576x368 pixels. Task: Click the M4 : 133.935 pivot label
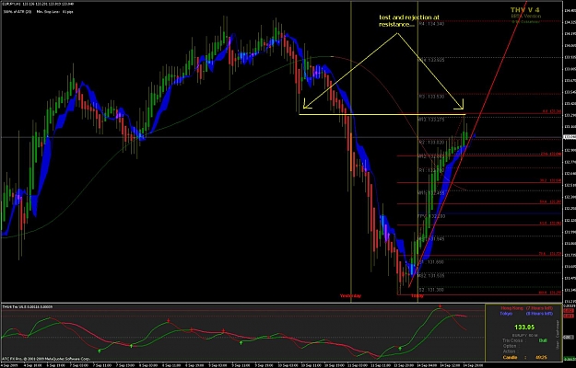[431, 60]
